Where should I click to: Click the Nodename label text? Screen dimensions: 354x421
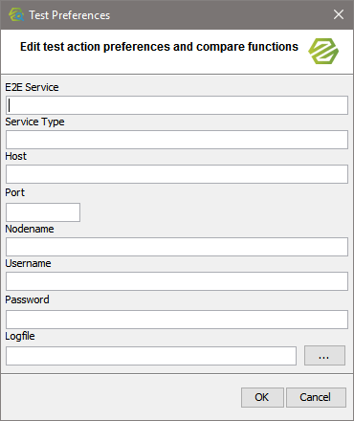coord(30,229)
